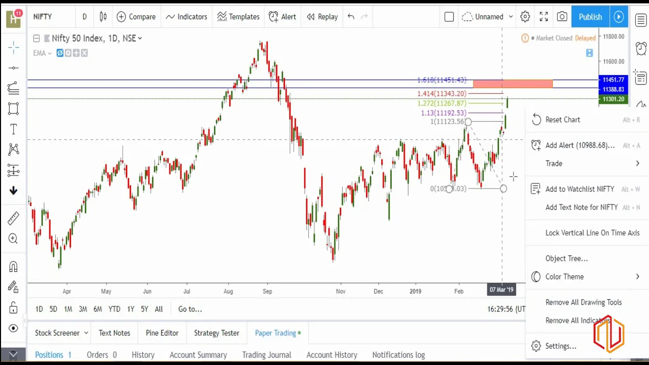The width and height of the screenshot is (649, 365).
Task: Collapse the Nifty 50 Index legend
Action: coord(37,39)
